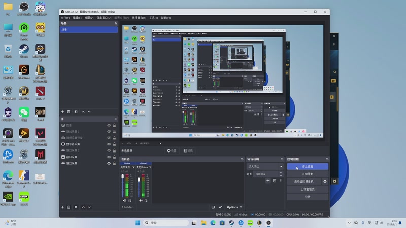This screenshot has height=228, width=406.
Task: Move the scene down with the down arrow in the Scenes panel
Action: 89,112
